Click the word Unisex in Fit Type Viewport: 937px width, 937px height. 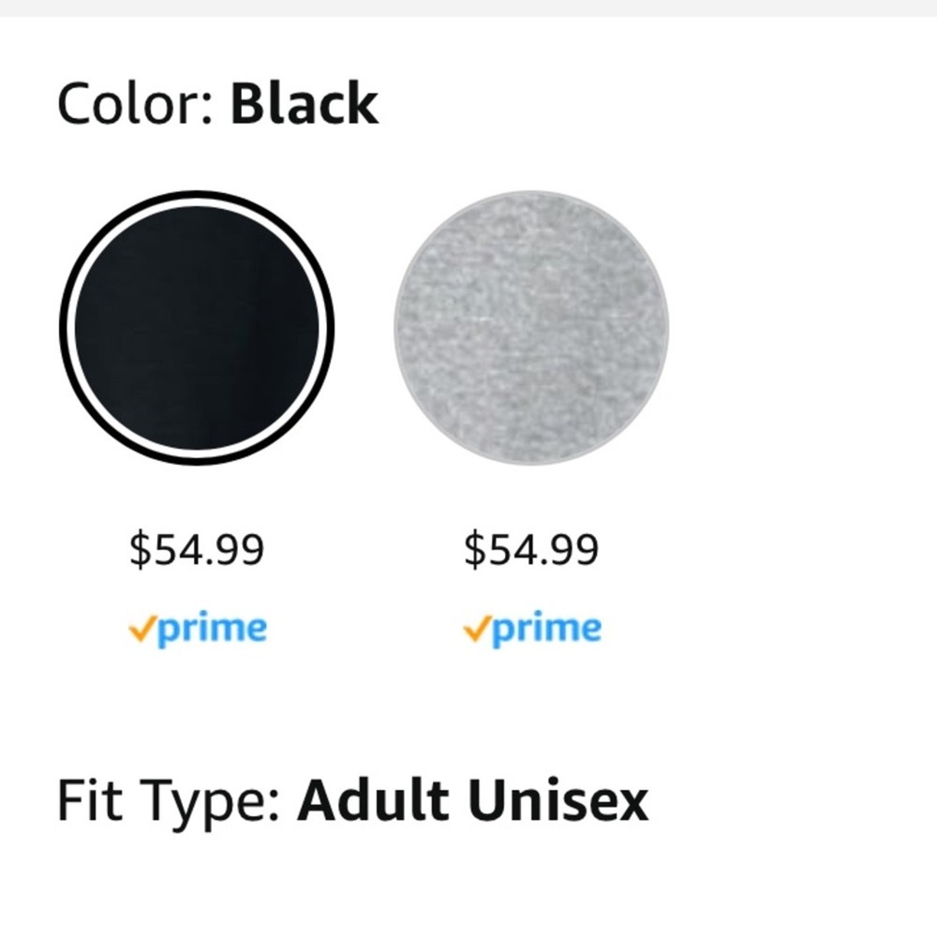[558, 799]
